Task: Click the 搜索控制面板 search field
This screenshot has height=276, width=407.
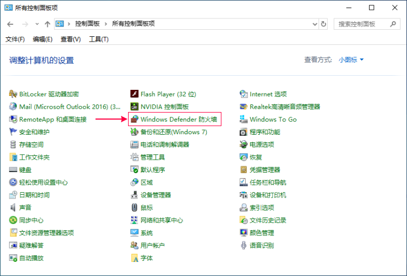Action: pyautogui.click(x=367, y=24)
